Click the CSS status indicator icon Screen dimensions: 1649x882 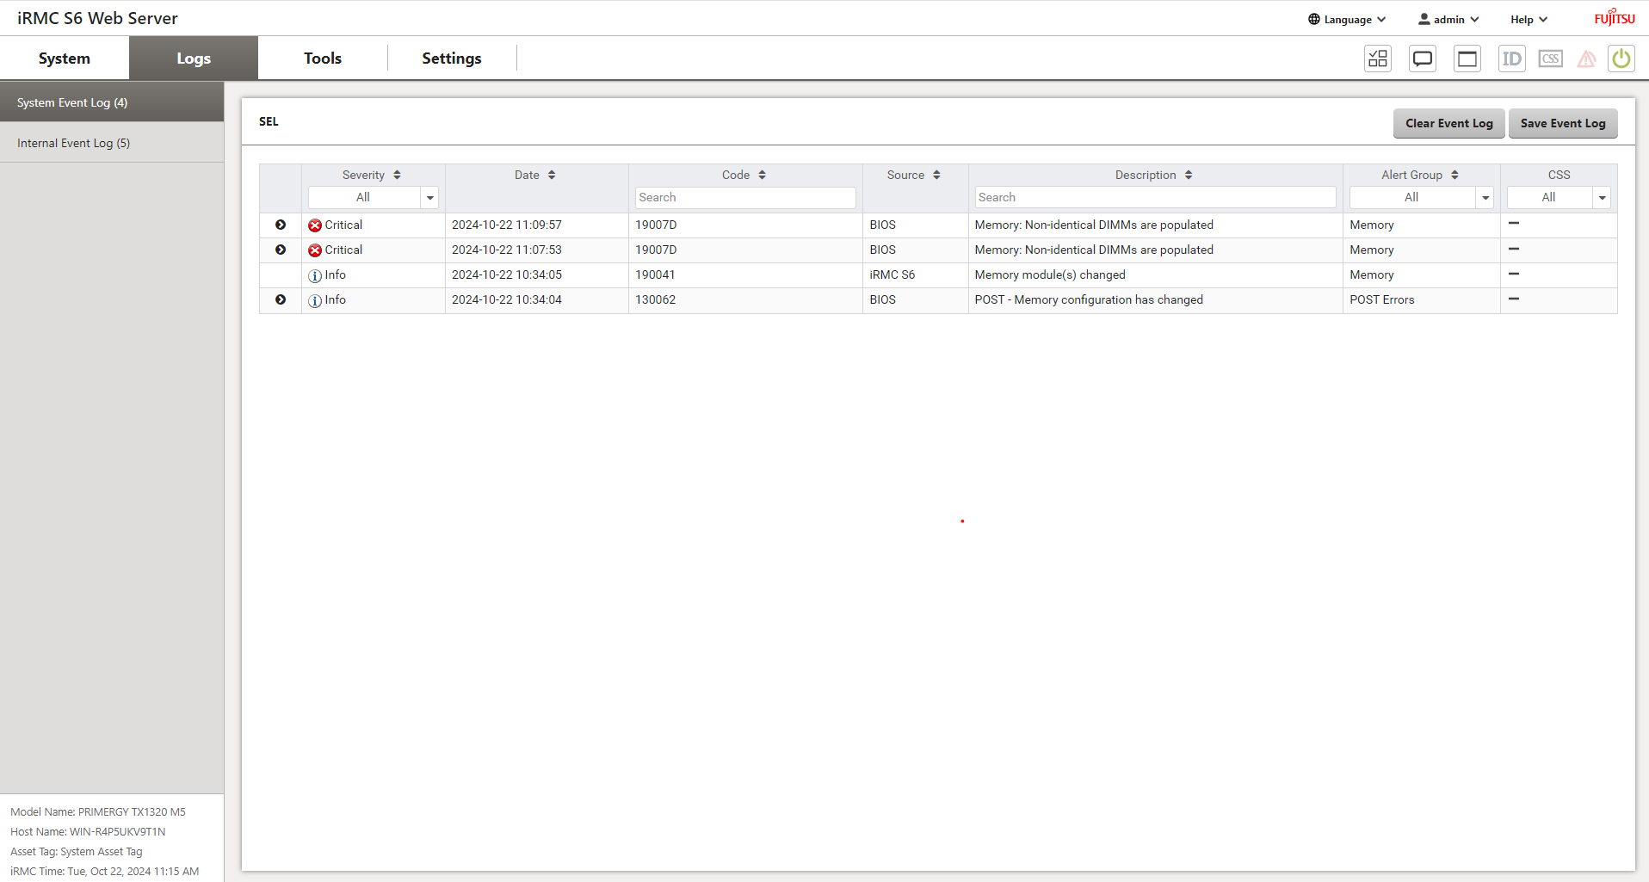[1550, 59]
